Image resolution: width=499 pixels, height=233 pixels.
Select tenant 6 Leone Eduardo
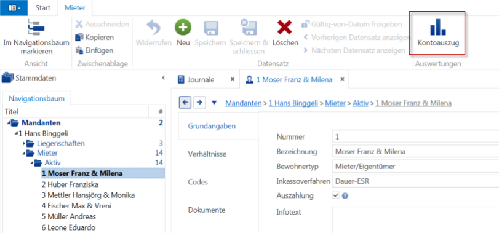(68, 227)
